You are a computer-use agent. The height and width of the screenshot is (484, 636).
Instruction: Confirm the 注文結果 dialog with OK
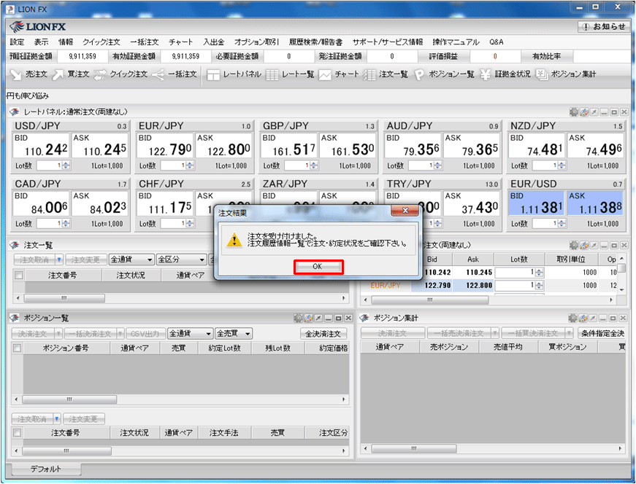click(318, 267)
